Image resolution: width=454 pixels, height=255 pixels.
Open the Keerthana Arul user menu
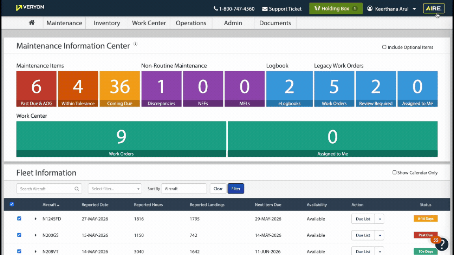click(392, 9)
